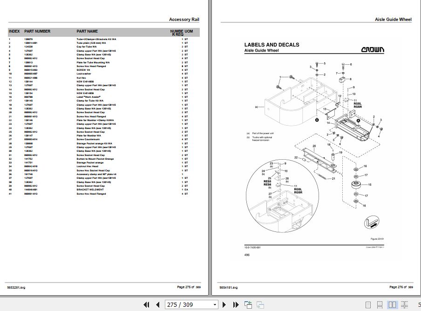Jump to the first page
Screen dimensions: 421x311
tap(147, 304)
